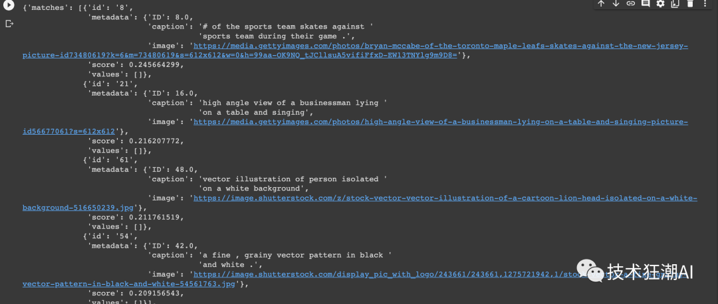Delete the cell with trash icon
Image resolution: width=718 pixels, height=304 pixels.
(690, 4)
